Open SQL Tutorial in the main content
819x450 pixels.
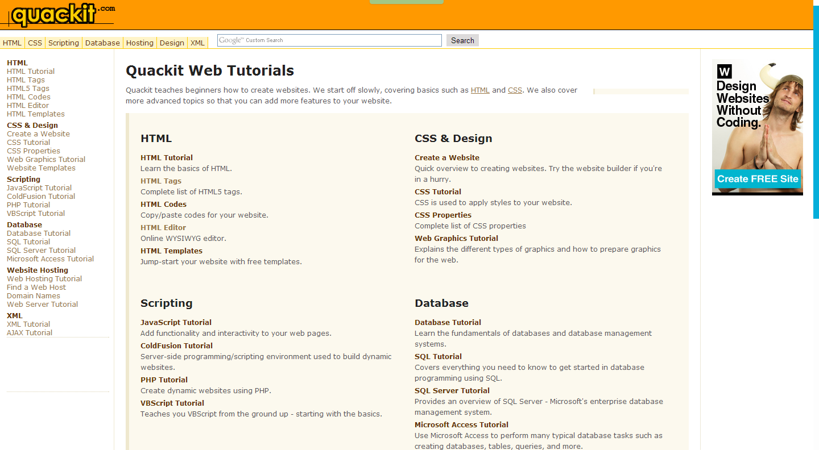tap(438, 357)
